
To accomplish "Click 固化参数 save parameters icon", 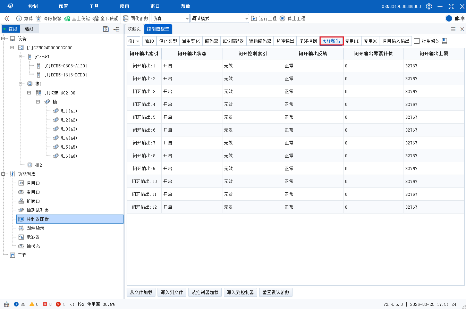I will [x=126, y=18].
